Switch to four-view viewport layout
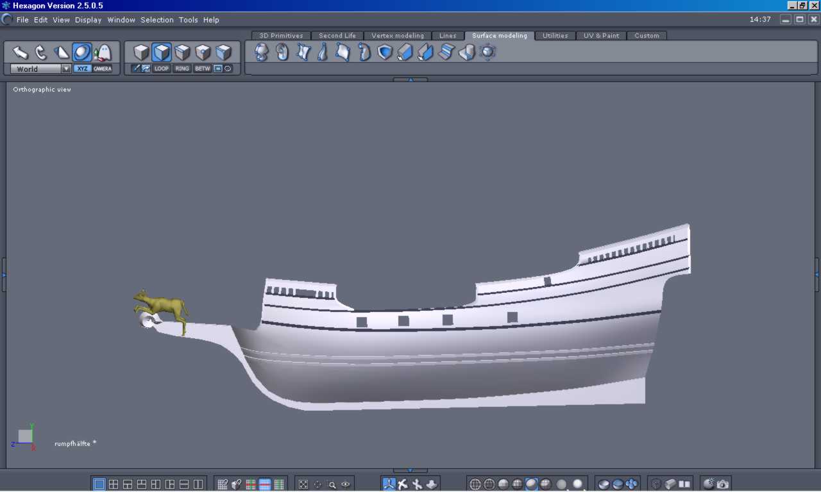821x492 pixels. coord(114,484)
